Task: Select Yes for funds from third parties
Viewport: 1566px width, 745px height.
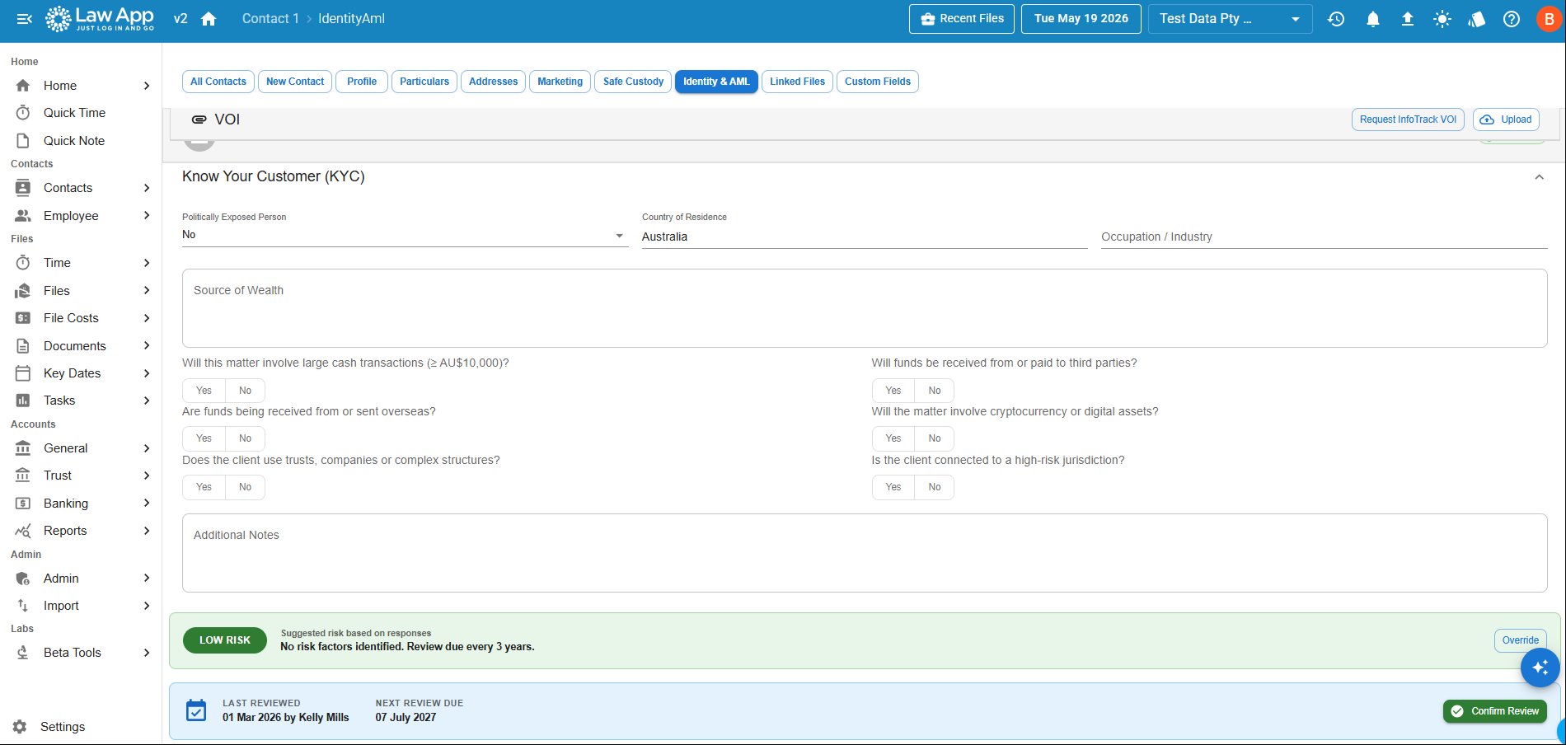Action: click(x=893, y=391)
